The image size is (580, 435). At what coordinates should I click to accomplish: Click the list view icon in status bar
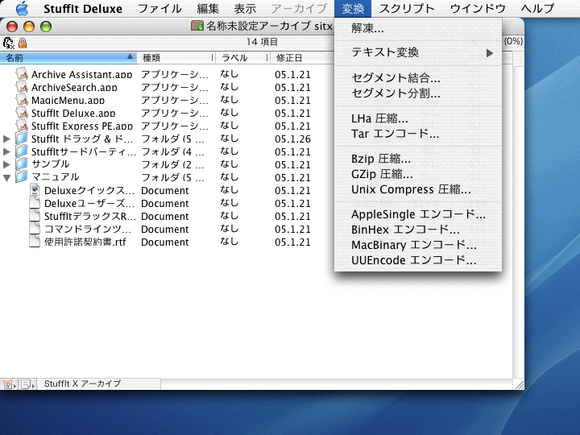27,384
